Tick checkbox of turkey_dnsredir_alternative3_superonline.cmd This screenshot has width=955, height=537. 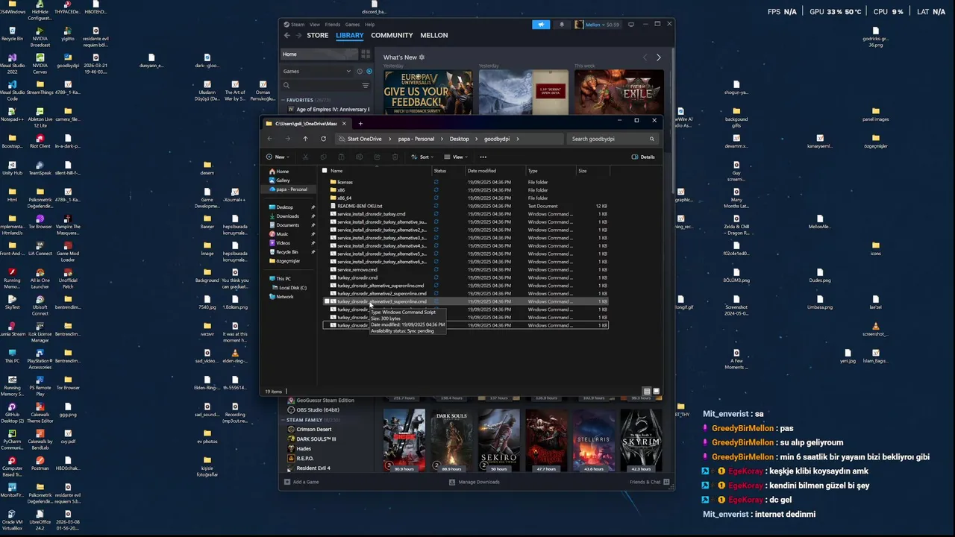tap(326, 301)
